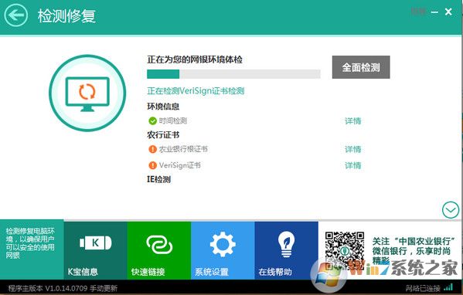Image resolution: width=463 pixels, height=295 pixels.
Task: Click the 环境信息 section heading
Action: pos(163,107)
